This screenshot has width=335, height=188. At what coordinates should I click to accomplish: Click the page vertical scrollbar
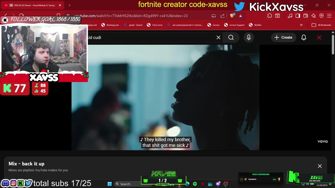coord(333,44)
